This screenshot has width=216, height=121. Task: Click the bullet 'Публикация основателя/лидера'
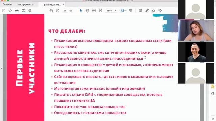click(113, 44)
